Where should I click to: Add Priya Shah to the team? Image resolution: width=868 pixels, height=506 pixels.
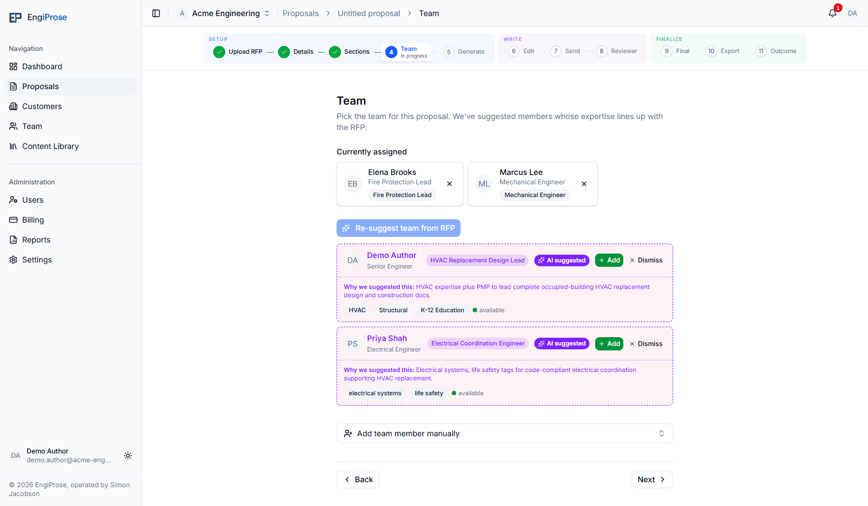609,344
